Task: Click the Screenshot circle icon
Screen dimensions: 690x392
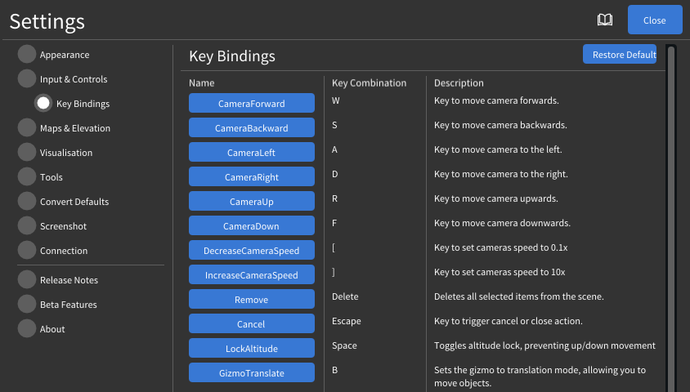Action: tap(27, 226)
